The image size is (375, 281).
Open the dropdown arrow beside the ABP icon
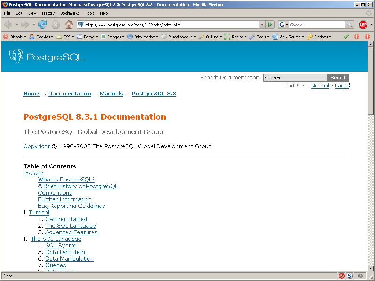(x=371, y=25)
